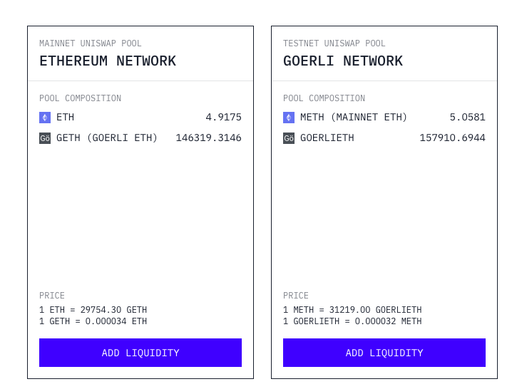Select the Ethereum Network heading
Image resolution: width=522 pixels, height=389 pixels.
(108, 61)
